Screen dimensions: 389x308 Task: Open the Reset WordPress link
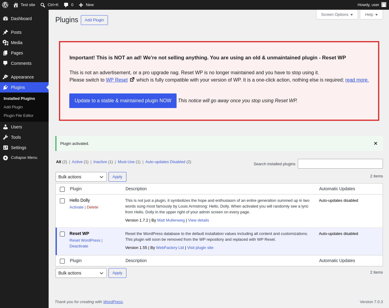(x=85, y=240)
